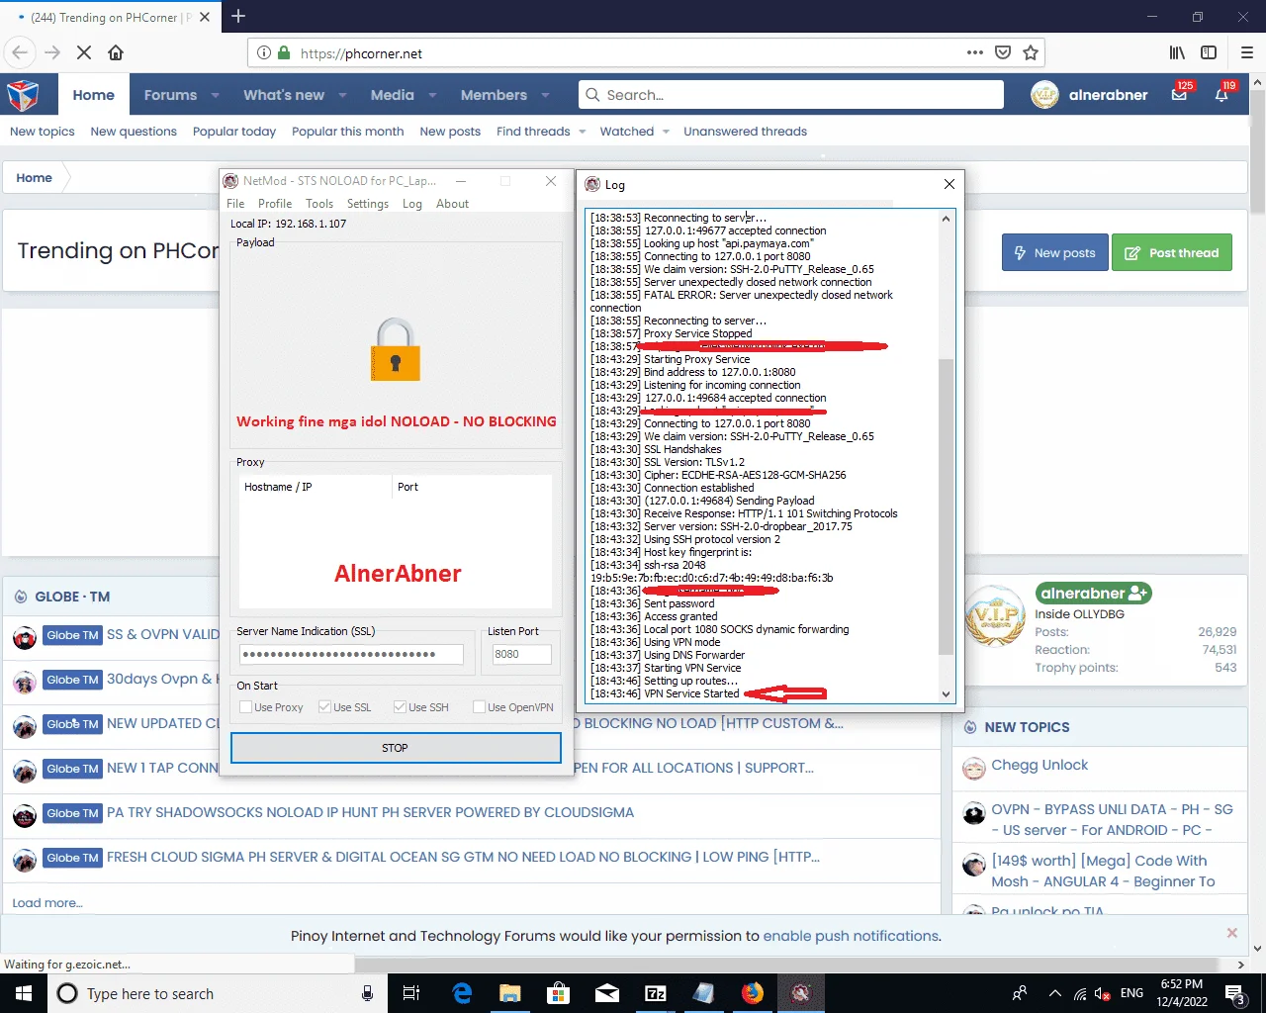The height and width of the screenshot is (1013, 1266).
Task: Expand the Watched dropdown arrow
Action: [666, 132]
